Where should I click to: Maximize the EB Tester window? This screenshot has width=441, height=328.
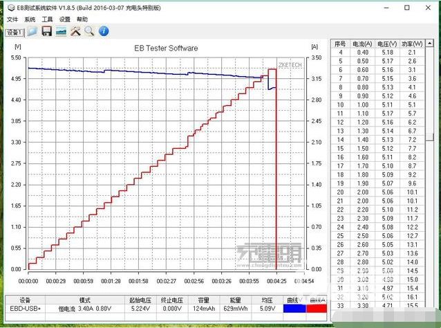[407, 8]
